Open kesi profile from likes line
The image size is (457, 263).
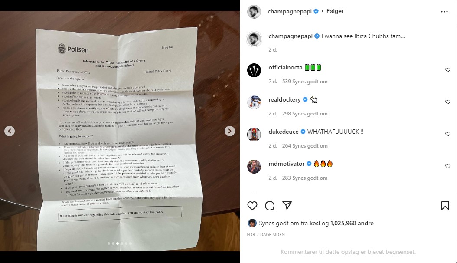click(314, 224)
